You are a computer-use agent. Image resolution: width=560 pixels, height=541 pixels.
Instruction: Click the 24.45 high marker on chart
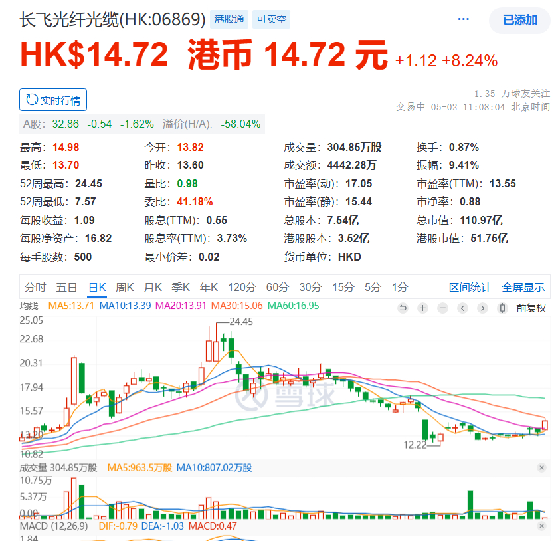(241, 322)
